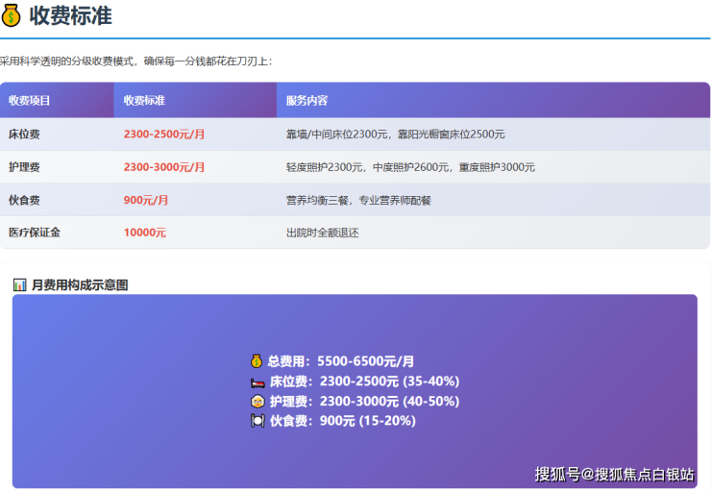
Task: Click the plate icon before 伙食费 in the chart
Action: [257, 421]
